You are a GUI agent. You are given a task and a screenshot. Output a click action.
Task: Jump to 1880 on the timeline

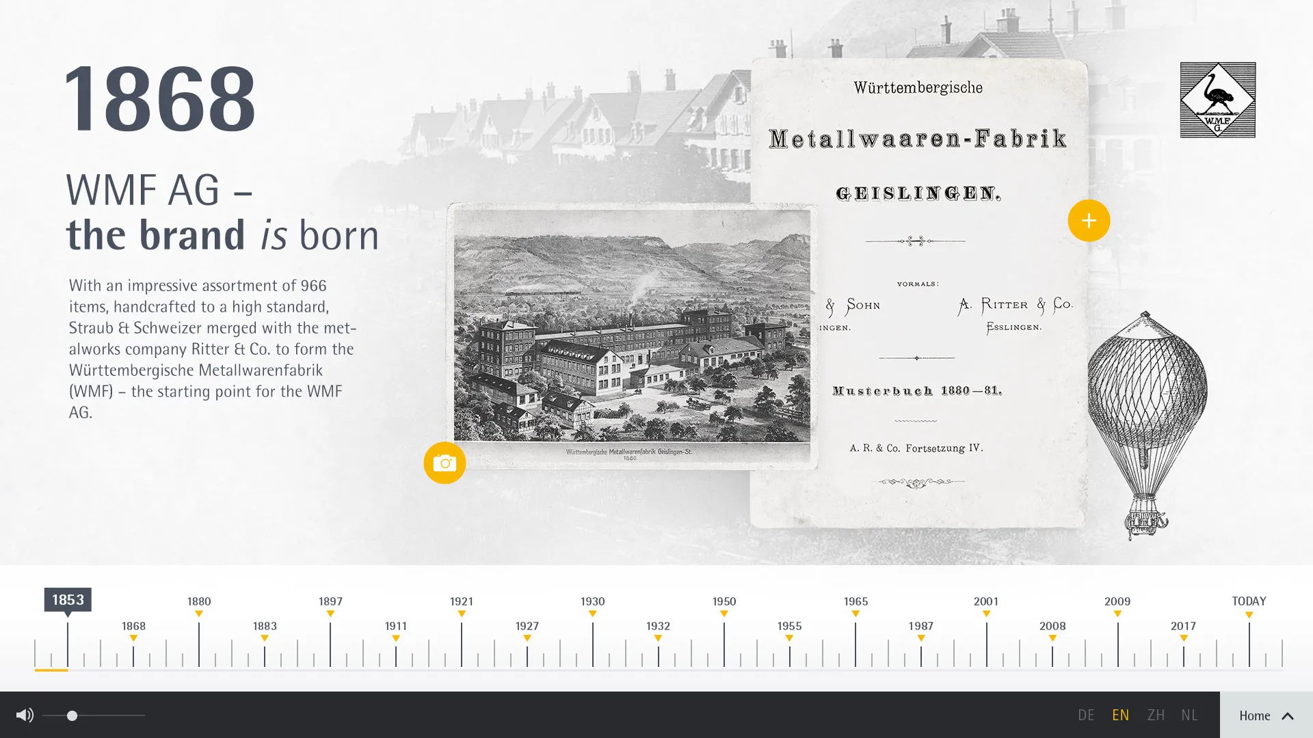pos(199,603)
